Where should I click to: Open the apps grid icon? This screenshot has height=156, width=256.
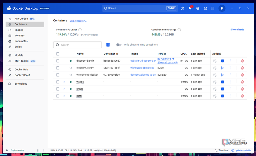(x=213, y=8)
